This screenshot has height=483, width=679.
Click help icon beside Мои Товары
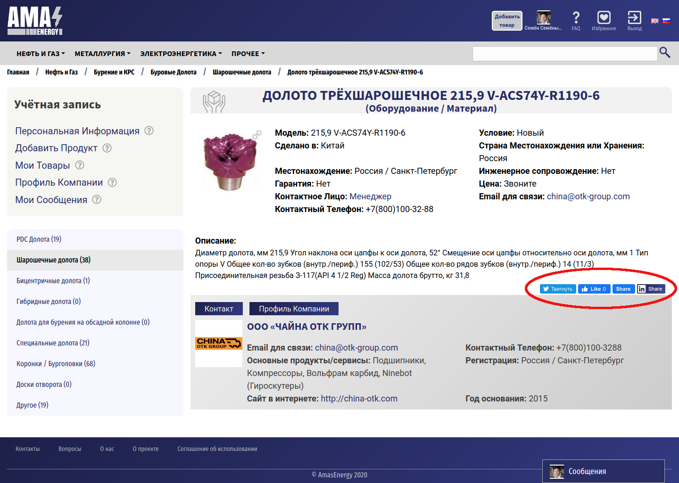click(x=80, y=165)
